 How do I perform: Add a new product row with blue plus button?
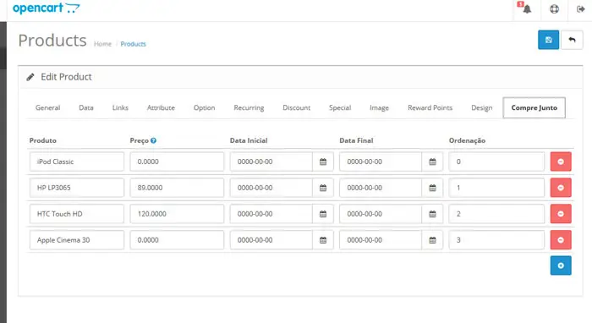(x=561, y=266)
